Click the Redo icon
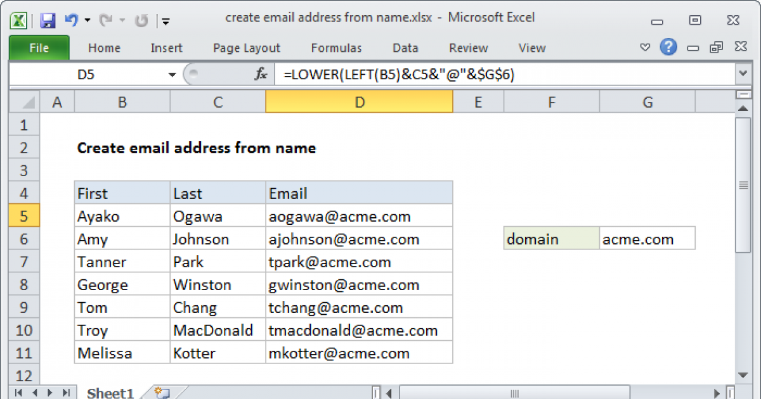Viewport: 761px width, 399px height. [x=107, y=20]
